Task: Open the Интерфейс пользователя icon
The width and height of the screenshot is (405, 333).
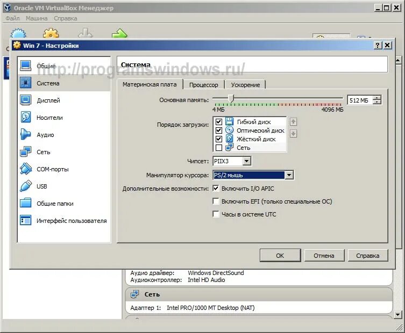Action: (26, 221)
